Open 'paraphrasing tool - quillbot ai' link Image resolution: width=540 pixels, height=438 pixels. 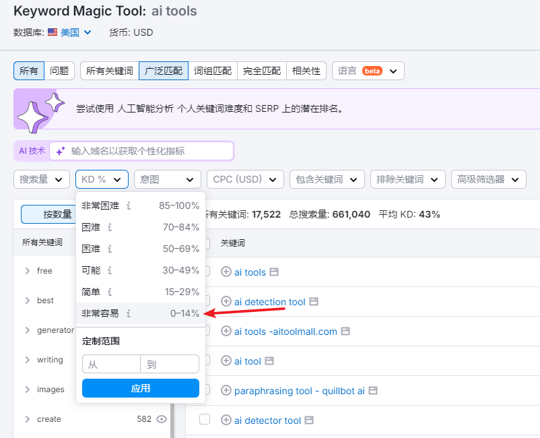(x=299, y=391)
